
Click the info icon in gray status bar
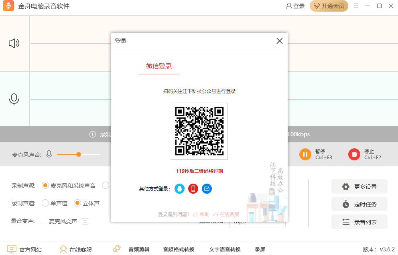[93, 134]
